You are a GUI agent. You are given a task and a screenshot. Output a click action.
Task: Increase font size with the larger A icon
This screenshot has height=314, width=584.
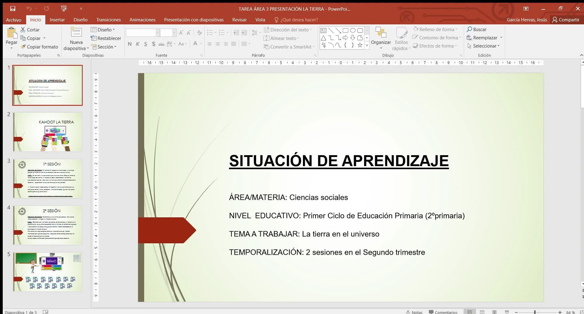coord(181,33)
